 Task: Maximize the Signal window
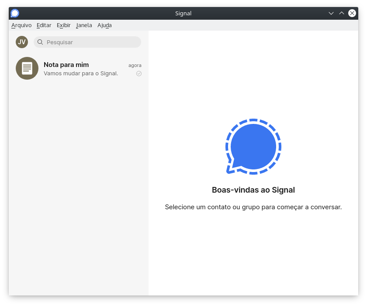pyautogui.click(x=342, y=14)
